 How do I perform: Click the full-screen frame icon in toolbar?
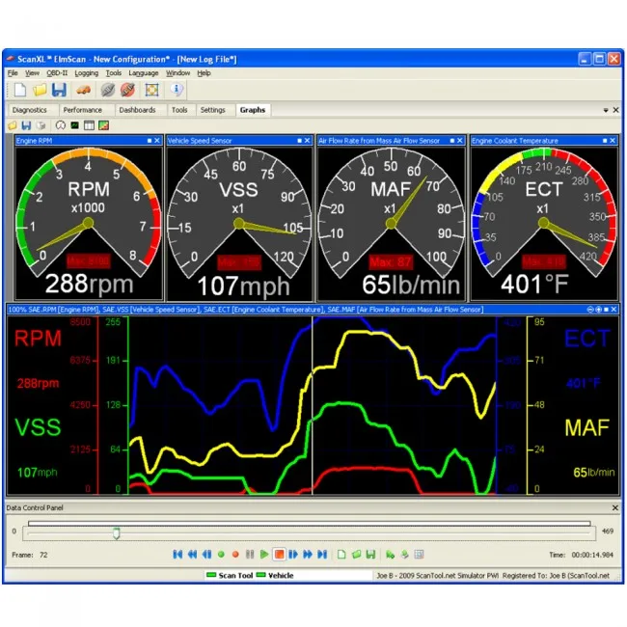151,90
